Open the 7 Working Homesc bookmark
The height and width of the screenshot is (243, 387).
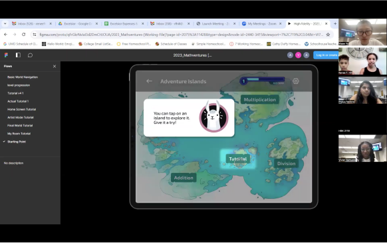(x=246, y=44)
